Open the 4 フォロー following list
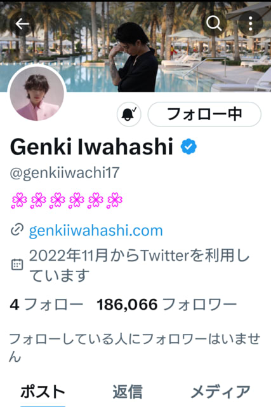The height and width of the screenshot is (407, 271). click(46, 304)
